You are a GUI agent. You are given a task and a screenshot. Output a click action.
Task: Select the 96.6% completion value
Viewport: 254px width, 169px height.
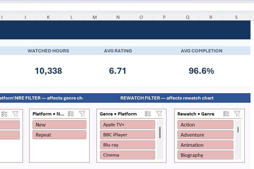(201, 71)
